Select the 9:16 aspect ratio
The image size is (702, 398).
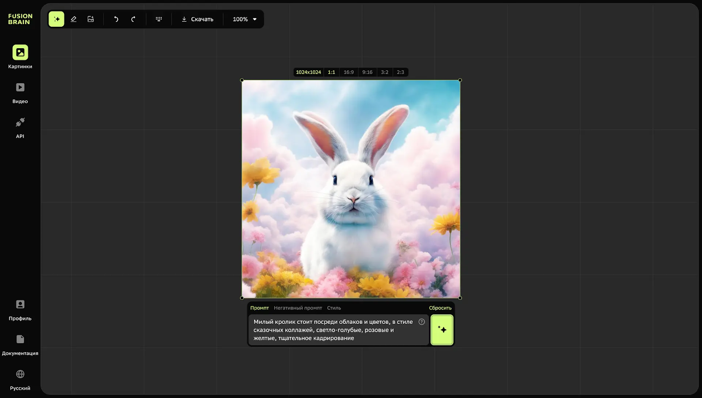click(367, 72)
